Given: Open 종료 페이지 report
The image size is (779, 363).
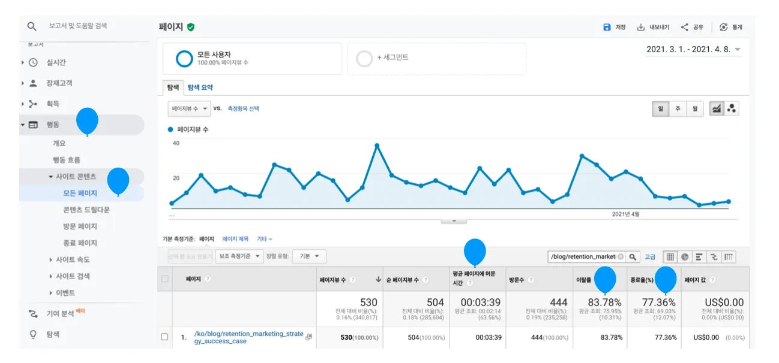Looking at the screenshot, I should 80,243.
